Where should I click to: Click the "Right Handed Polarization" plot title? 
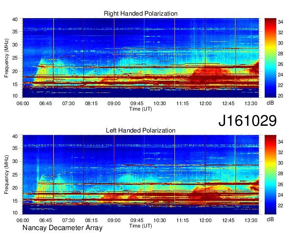pos(141,14)
